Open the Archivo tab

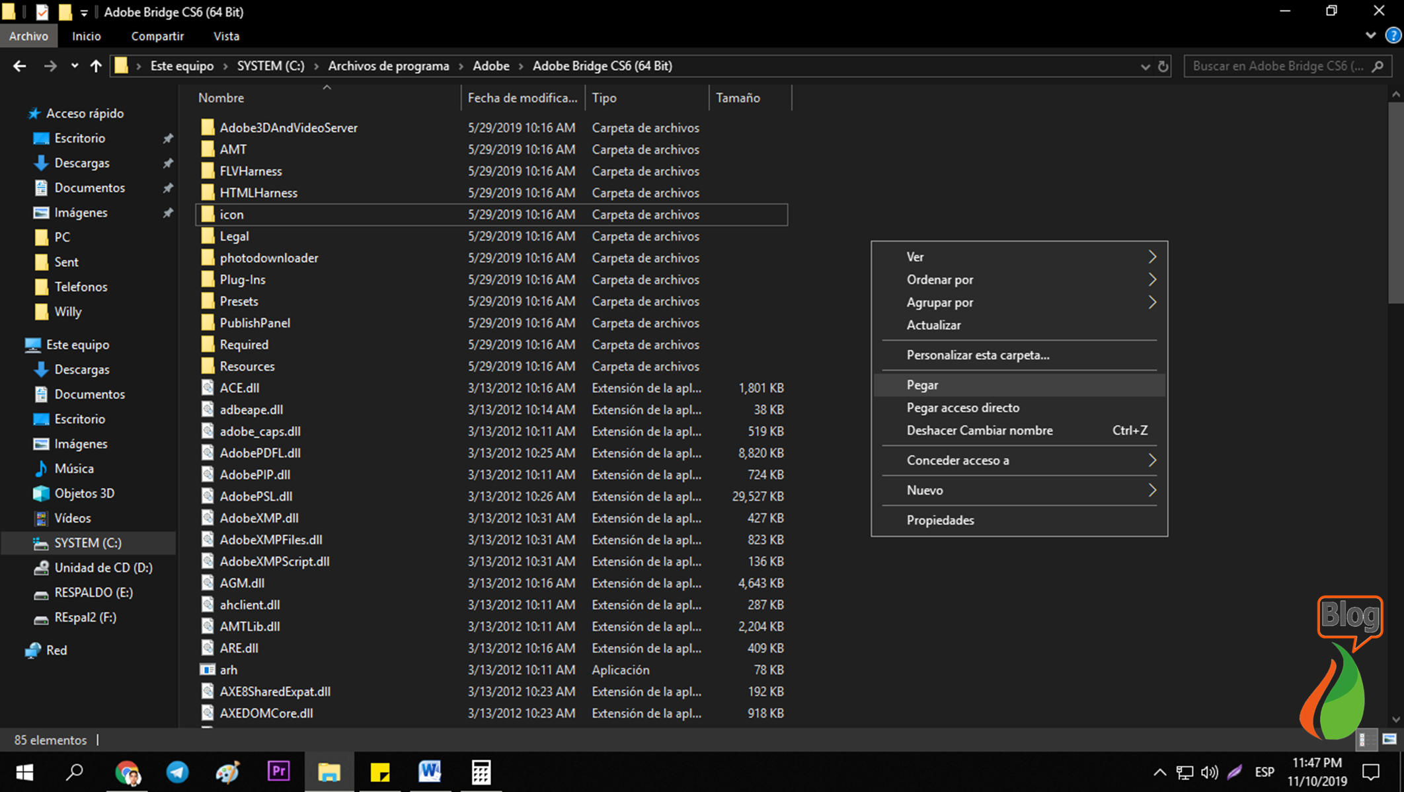pos(28,36)
